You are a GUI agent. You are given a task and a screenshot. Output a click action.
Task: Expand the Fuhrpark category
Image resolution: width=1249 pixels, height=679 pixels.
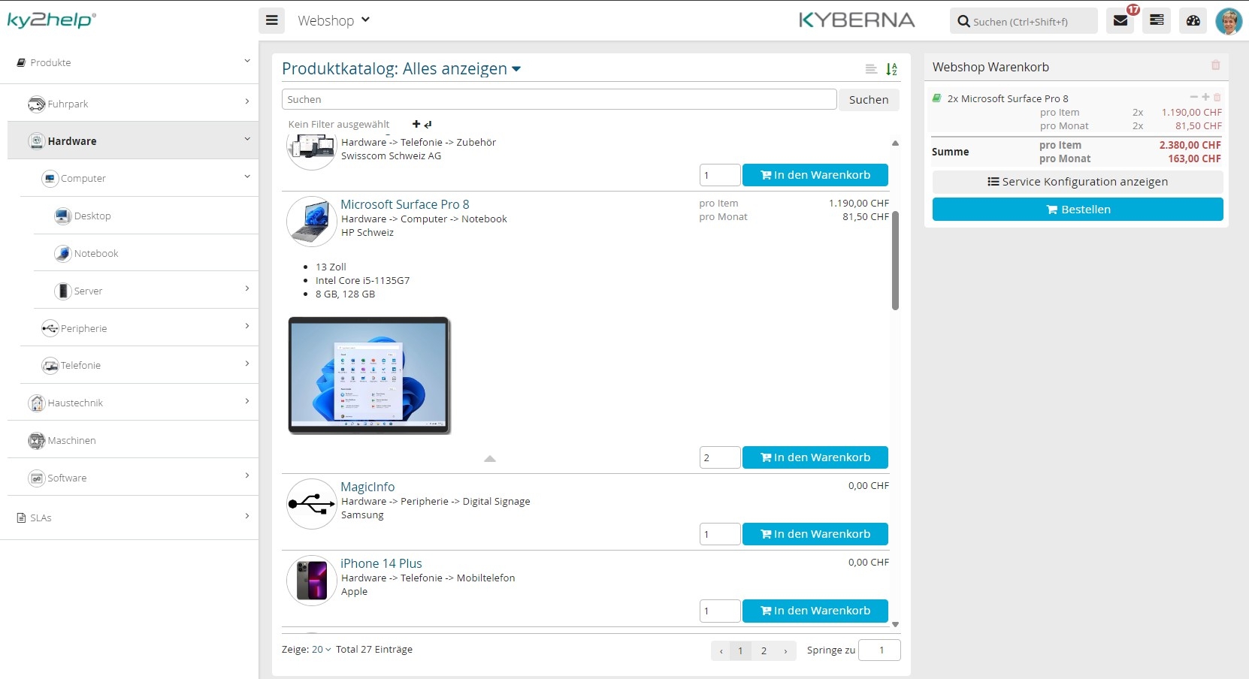pos(247,101)
